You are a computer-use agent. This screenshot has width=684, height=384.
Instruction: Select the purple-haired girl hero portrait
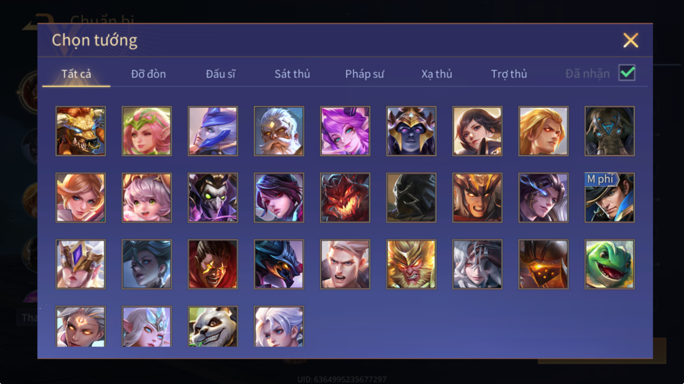(345, 131)
